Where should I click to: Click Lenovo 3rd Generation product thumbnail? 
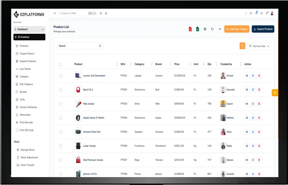click(x=78, y=75)
